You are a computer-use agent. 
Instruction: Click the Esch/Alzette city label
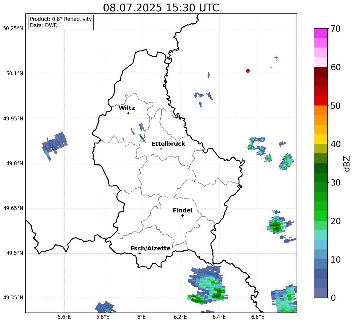click(150, 248)
